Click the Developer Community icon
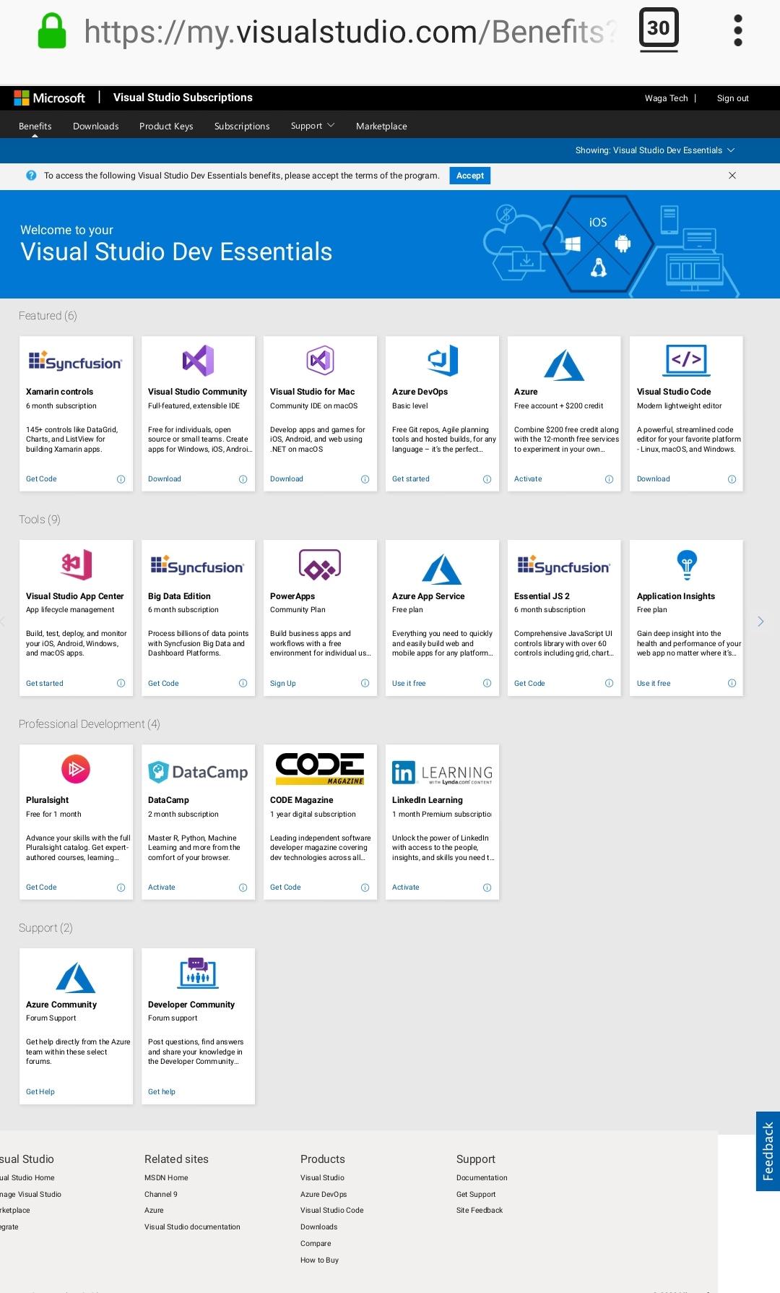This screenshot has width=780, height=1293. [198, 973]
